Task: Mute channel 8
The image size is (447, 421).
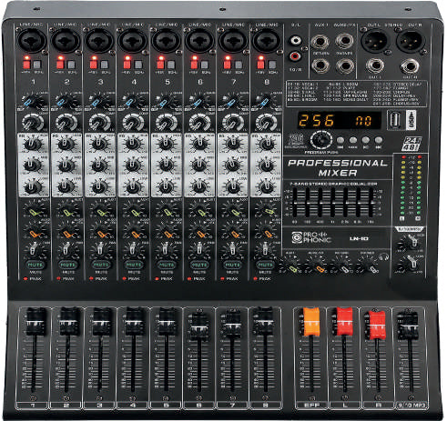Action: click(x=265, y=265)
